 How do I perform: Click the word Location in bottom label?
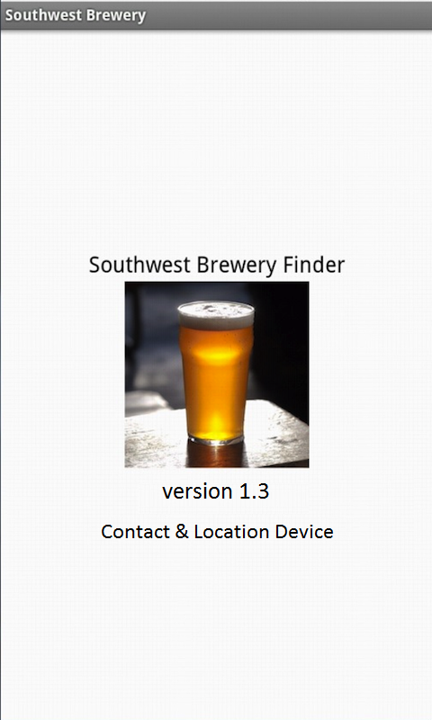point(231,531)
